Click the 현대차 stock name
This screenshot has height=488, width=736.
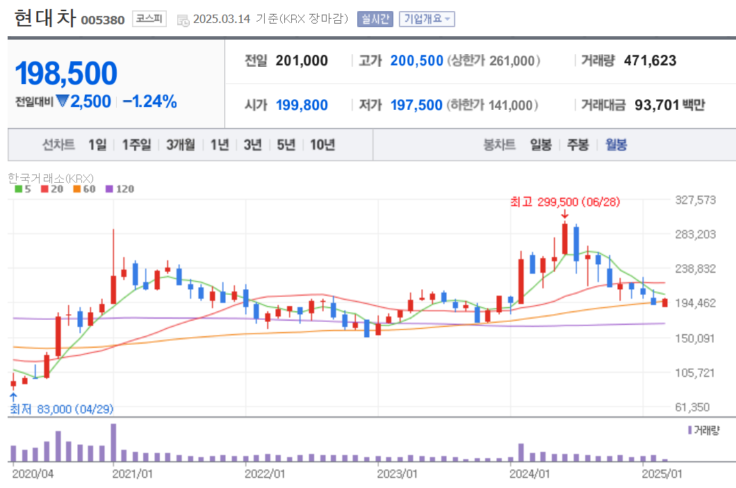click(x=45, y=18)
